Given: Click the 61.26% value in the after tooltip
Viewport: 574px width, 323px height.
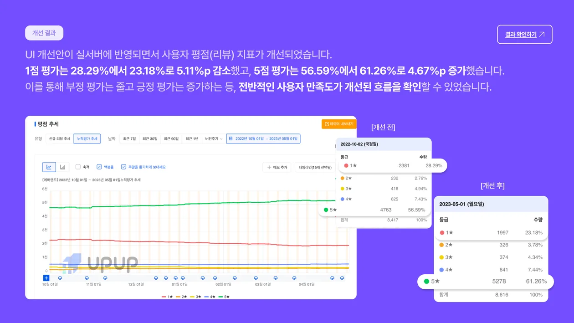Looking at the screenshot, I should point(536,281).
